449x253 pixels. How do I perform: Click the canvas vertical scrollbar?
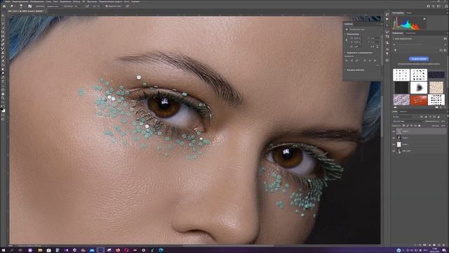[382, 116]
